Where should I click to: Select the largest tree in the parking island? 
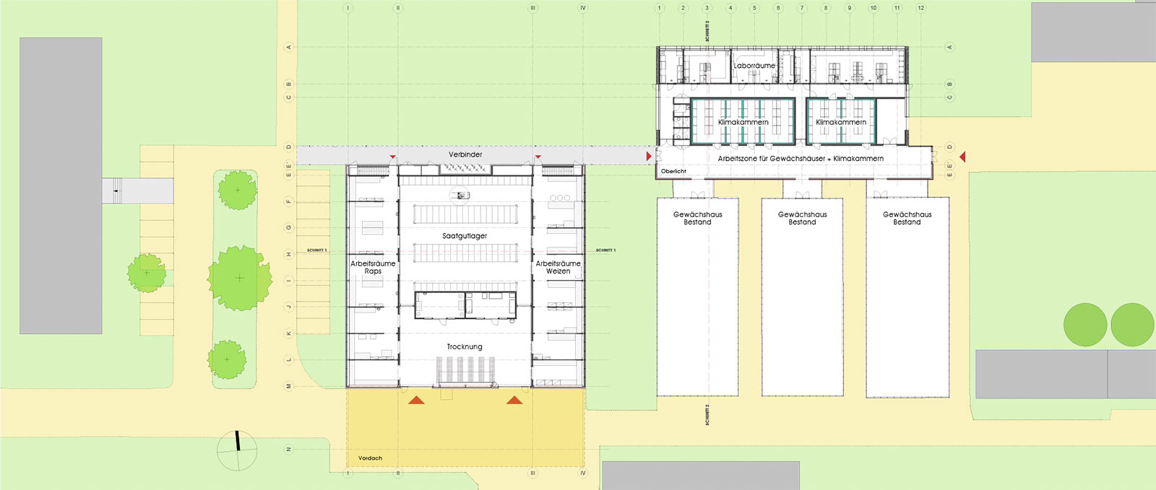click(239, 278)
